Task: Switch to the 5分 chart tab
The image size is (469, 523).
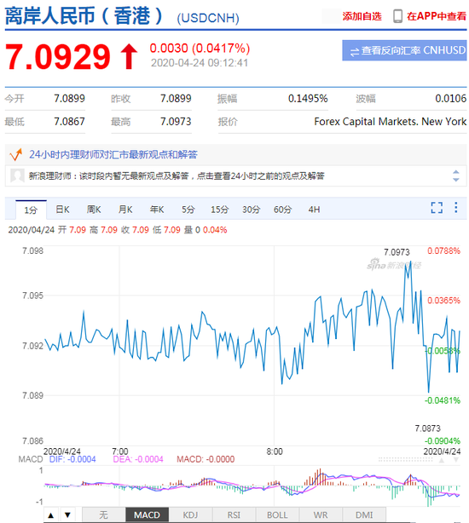Action: pyautogui.click(x=188, y=210)
